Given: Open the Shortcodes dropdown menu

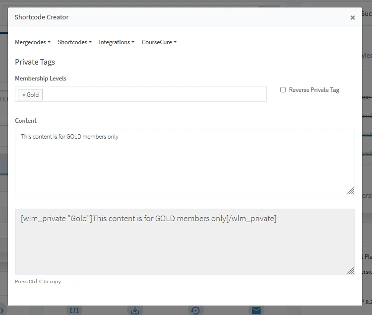Looking at the screenshot, I should pos(74,42).
